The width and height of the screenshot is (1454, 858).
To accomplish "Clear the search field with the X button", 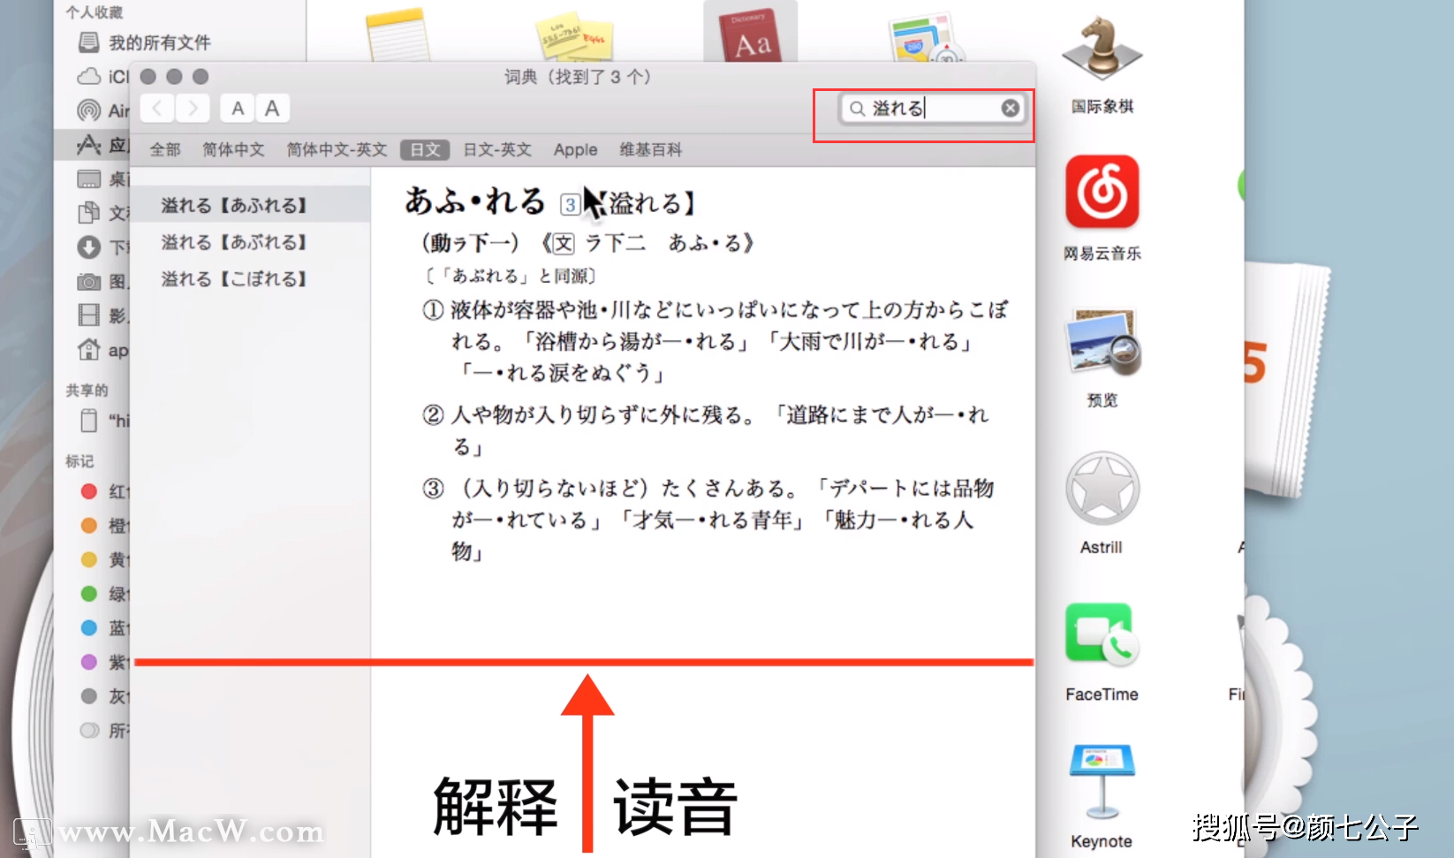I will (1010, 108).
